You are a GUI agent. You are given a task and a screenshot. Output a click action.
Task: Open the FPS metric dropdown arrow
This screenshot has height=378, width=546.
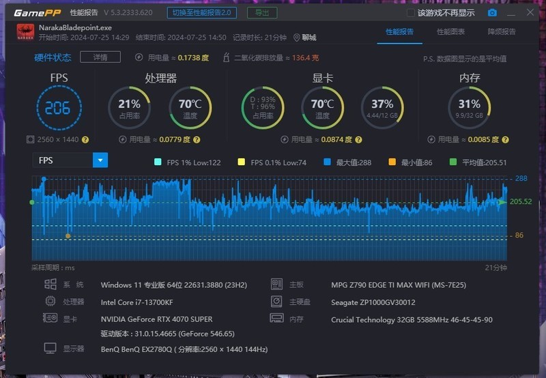point(100,160)
